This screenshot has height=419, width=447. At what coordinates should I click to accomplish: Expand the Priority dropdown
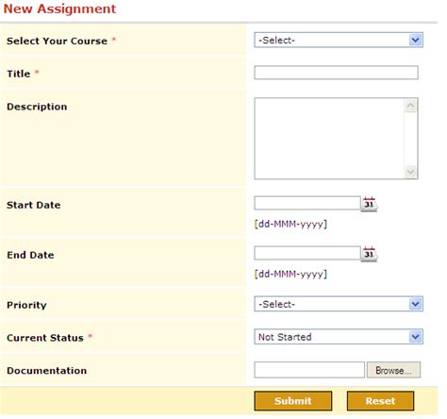339,304
